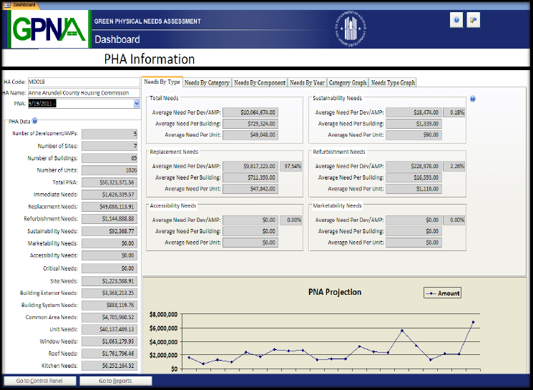Switch to the Needs By Type tab
Image resolution: width=533 pixels, height=390 pixels.
click(162, 82)
